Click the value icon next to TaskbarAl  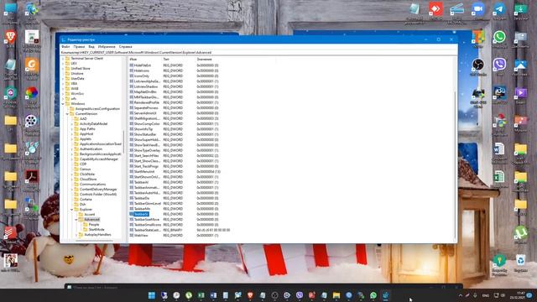tap(132, 182)
